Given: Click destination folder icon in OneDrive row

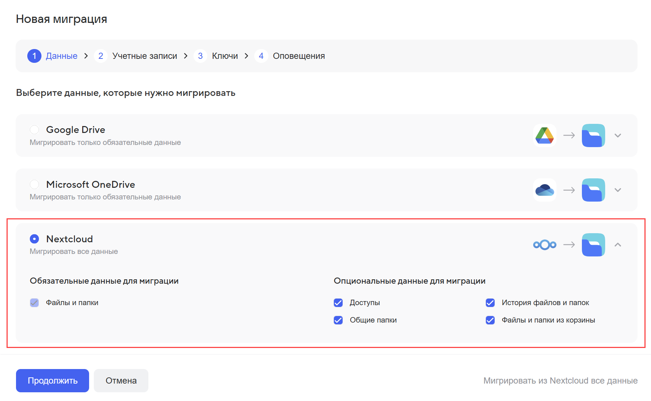Looking at the screenshot, I should [593, 190].
